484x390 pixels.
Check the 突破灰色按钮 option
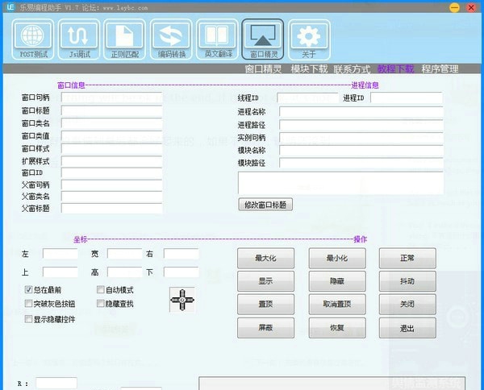[x=29, y=305]
